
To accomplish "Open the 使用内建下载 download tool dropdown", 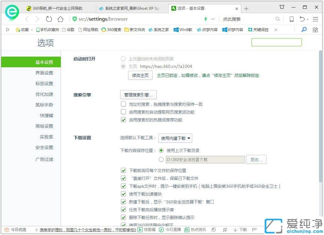I will pyautogui.click(x=175, y=138).
